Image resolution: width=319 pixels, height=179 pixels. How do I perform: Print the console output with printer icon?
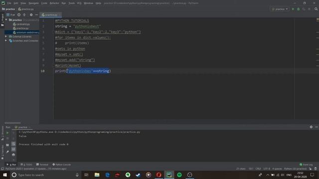[13, 155]
